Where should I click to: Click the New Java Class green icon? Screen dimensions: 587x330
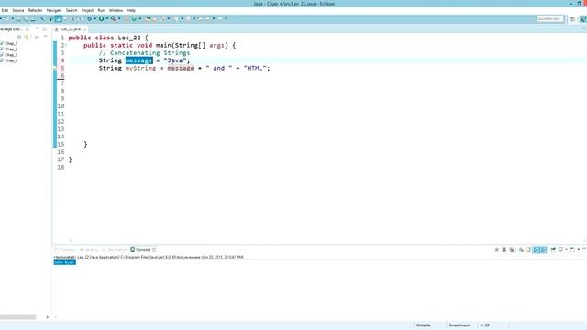[134, 18]
